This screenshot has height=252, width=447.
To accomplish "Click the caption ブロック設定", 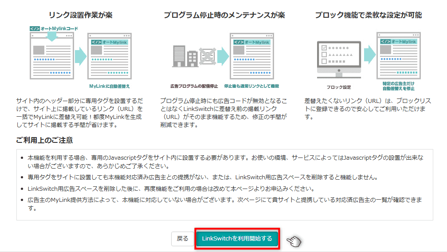I will [339, 87].
